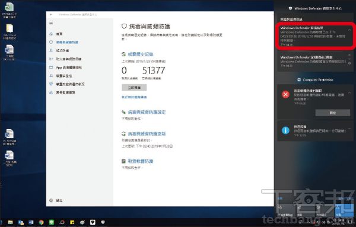
Task: Open Threat history (威脅歷史記錄) link
Action: [x=141, y=54]
